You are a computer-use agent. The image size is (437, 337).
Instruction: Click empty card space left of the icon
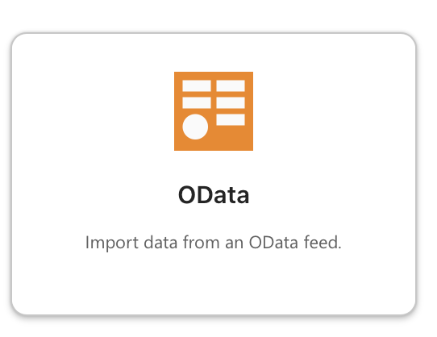(94, 111)
